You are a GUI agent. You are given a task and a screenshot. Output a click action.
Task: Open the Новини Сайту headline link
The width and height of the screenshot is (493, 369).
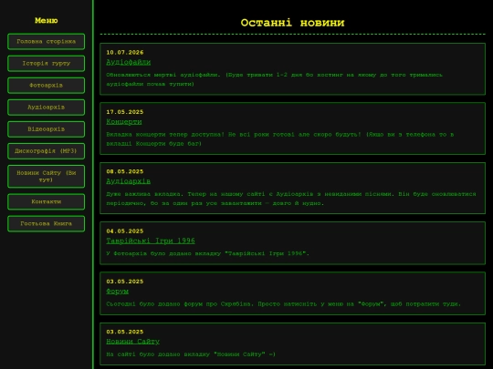point(132,342)
